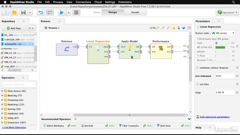The image size is (240, 135).
Task: Click the Spotlight search icon
Action: pos(233,2)
